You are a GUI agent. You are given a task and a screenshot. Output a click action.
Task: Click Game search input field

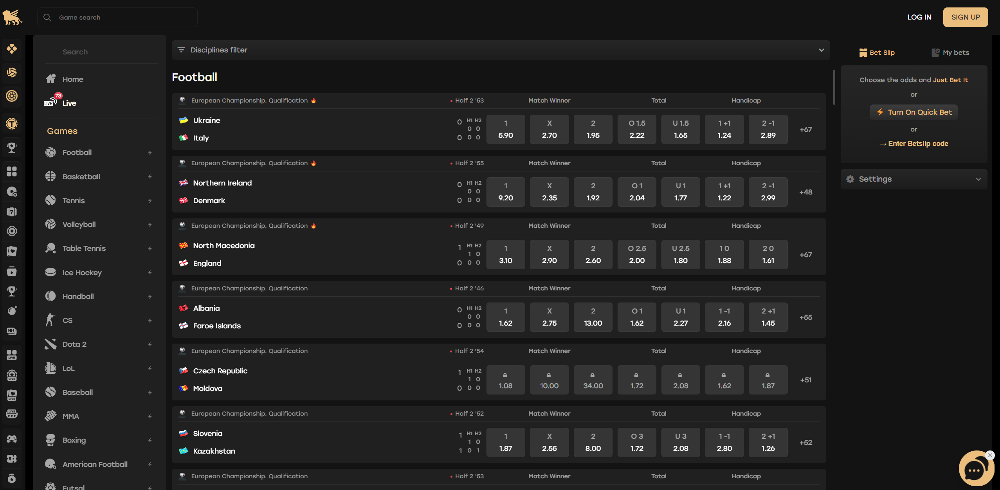[x=117, y=17]
